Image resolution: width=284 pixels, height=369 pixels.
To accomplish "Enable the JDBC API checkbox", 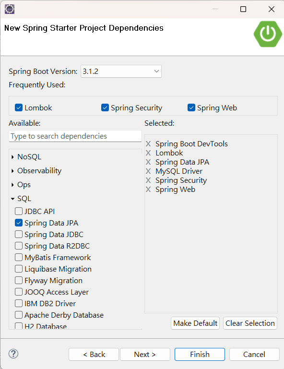I will 19,211.
